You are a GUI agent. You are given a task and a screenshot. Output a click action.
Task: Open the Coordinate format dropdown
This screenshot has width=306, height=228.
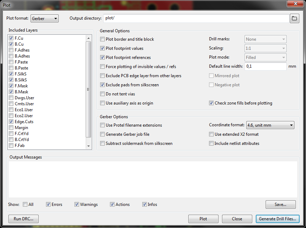pos(270,125)
